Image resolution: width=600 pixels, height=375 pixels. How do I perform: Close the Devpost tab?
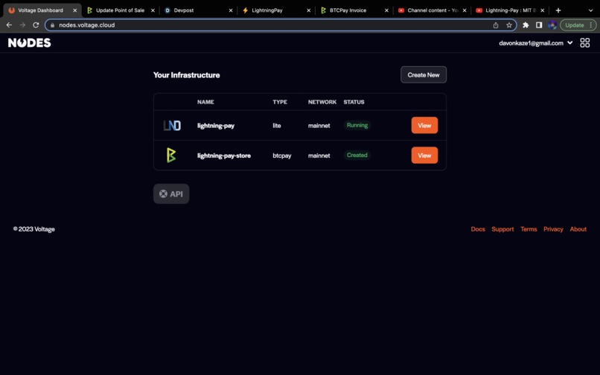(231, 10)
